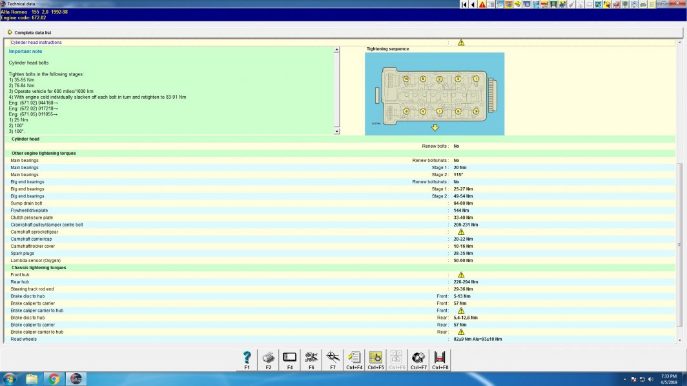Click the F7 crosshair tool icon
This screenshot has width=687, height=386.
click(333, 358)
